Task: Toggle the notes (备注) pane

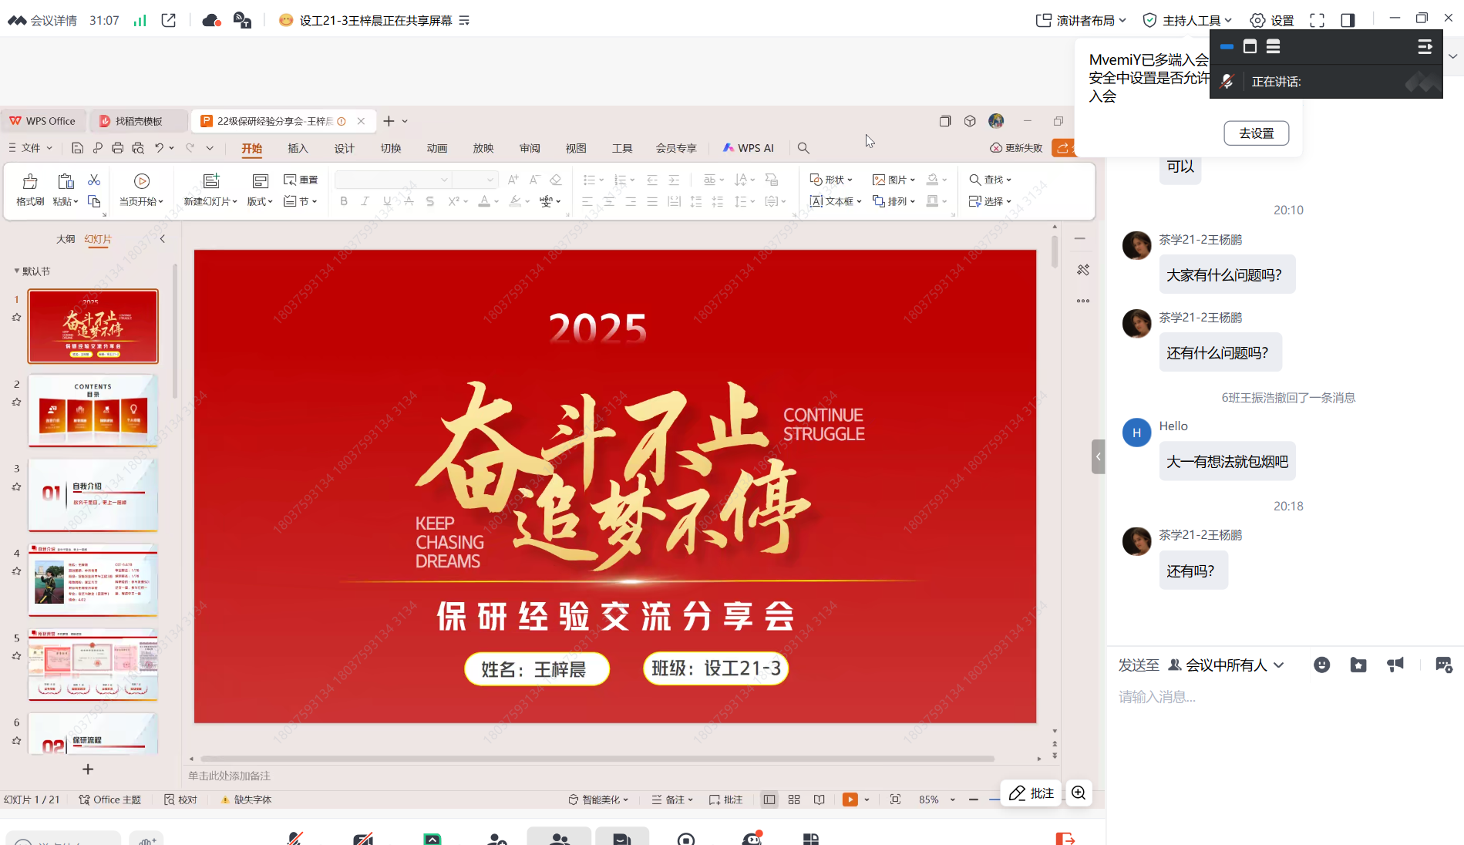Action: 672,800
